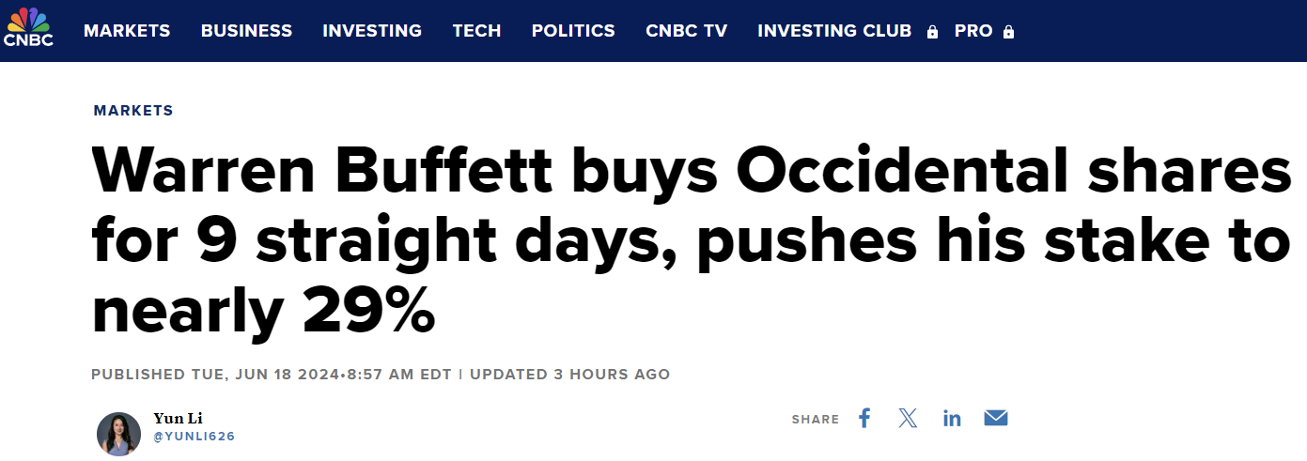
Task: Open the Yun Li author name link
Action: [178, 419]
